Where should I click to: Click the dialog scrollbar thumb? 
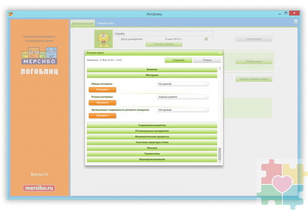tap(220, 154)
